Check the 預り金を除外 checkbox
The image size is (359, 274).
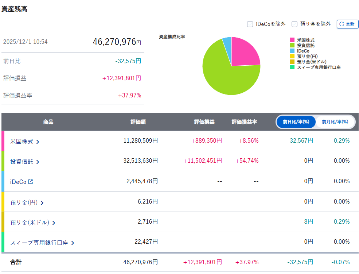click(x=294, y=24)
